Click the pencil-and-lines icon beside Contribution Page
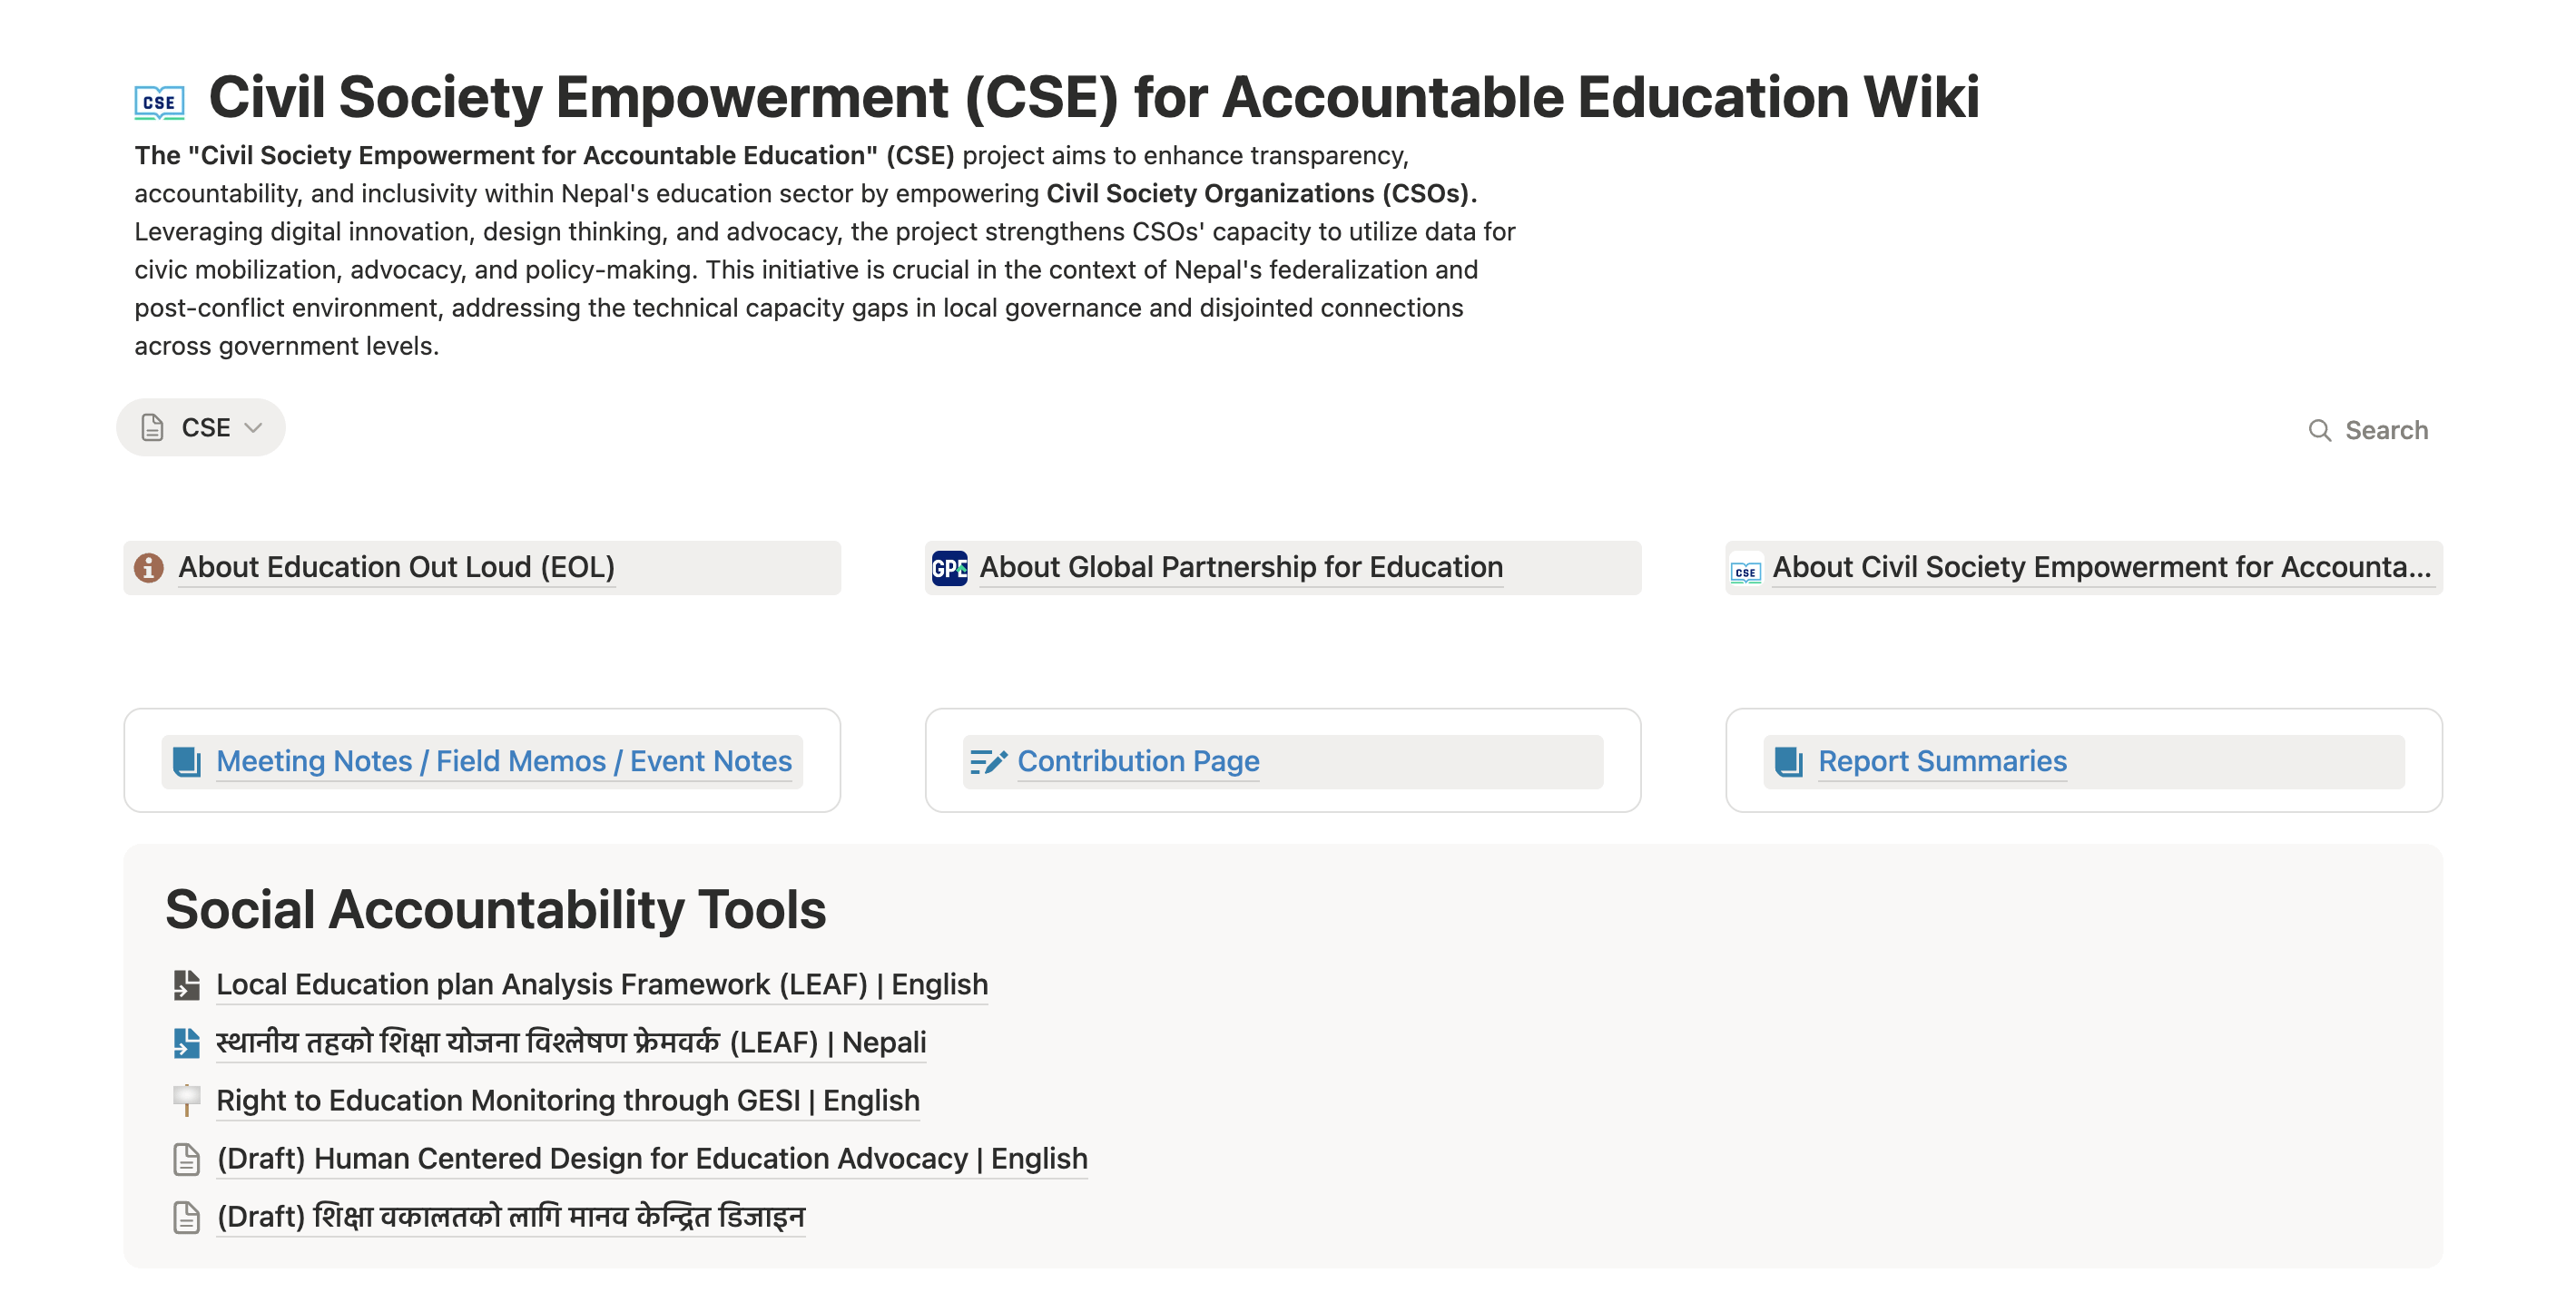2576x1302 pixels. 989,761
